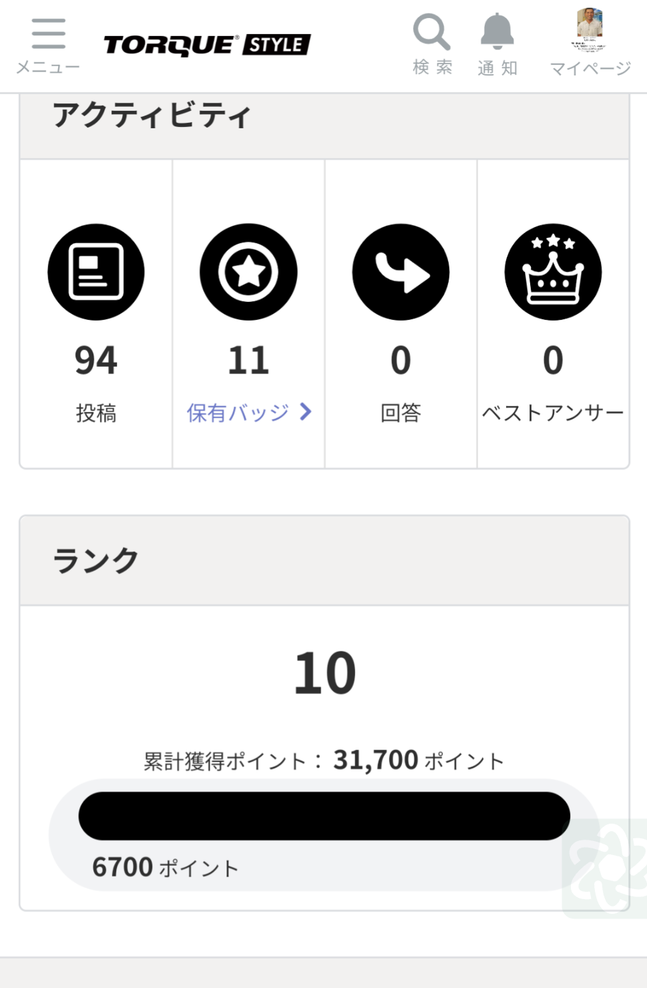The image size is (647, 988).
Task: Open notifications bell icon
Action: click(x=497, y=31)
